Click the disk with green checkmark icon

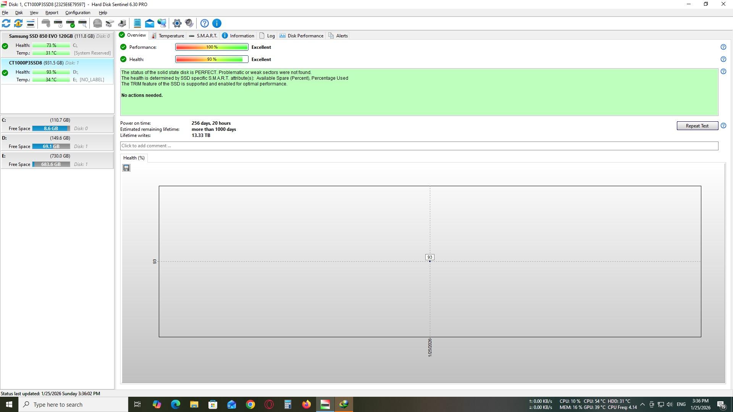point(70,23)
